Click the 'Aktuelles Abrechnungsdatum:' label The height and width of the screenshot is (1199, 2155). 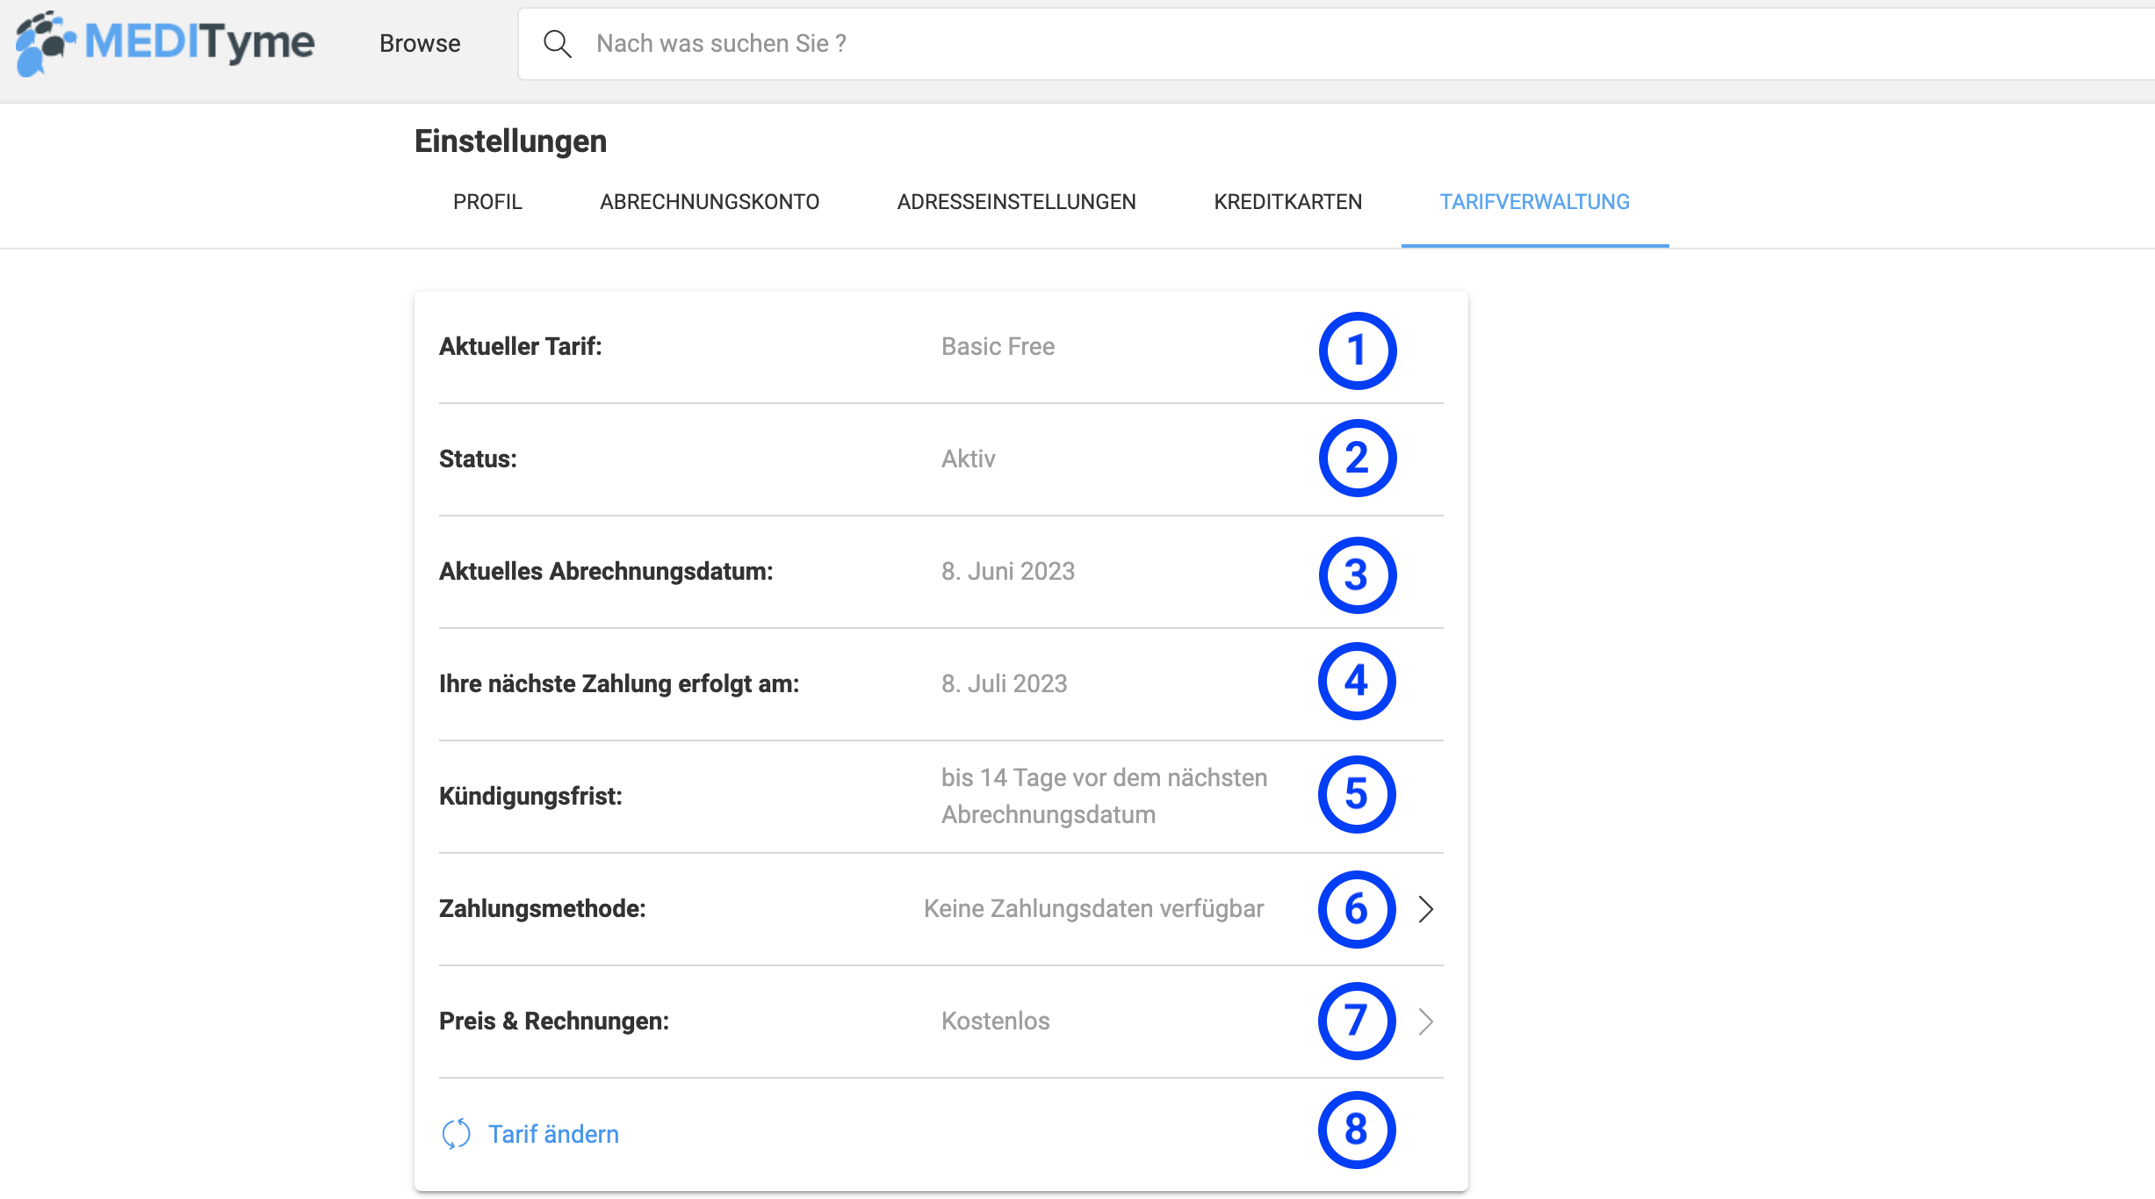pos(606,572)
